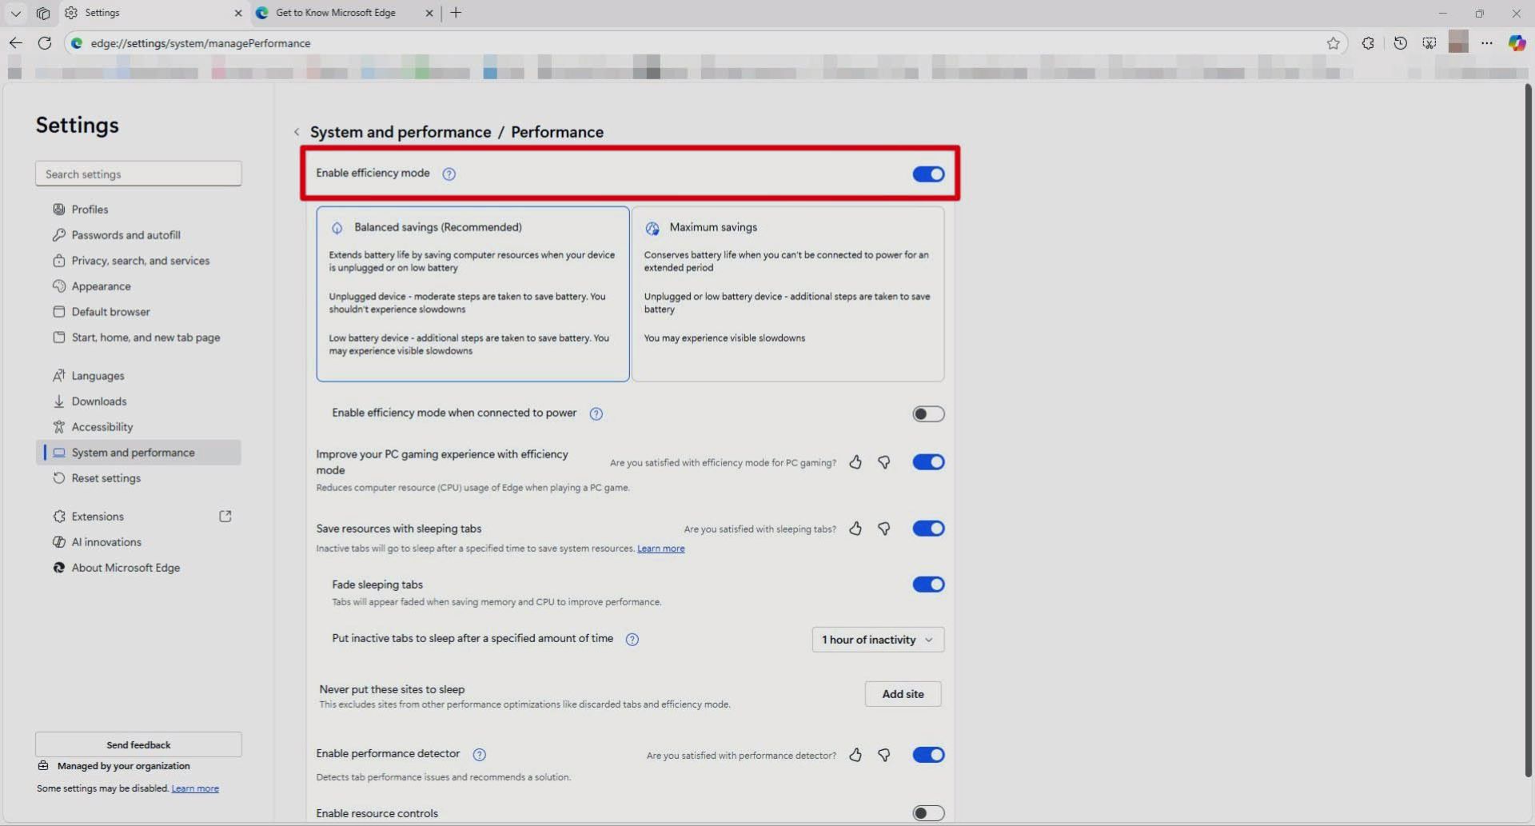Click help icon next to Enable efficiency mode
This screenshot has width=1535, height=826.
449,174
